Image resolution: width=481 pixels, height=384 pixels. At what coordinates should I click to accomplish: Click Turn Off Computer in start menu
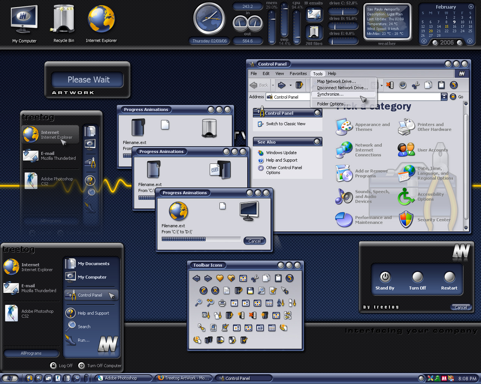pos(100,366)
